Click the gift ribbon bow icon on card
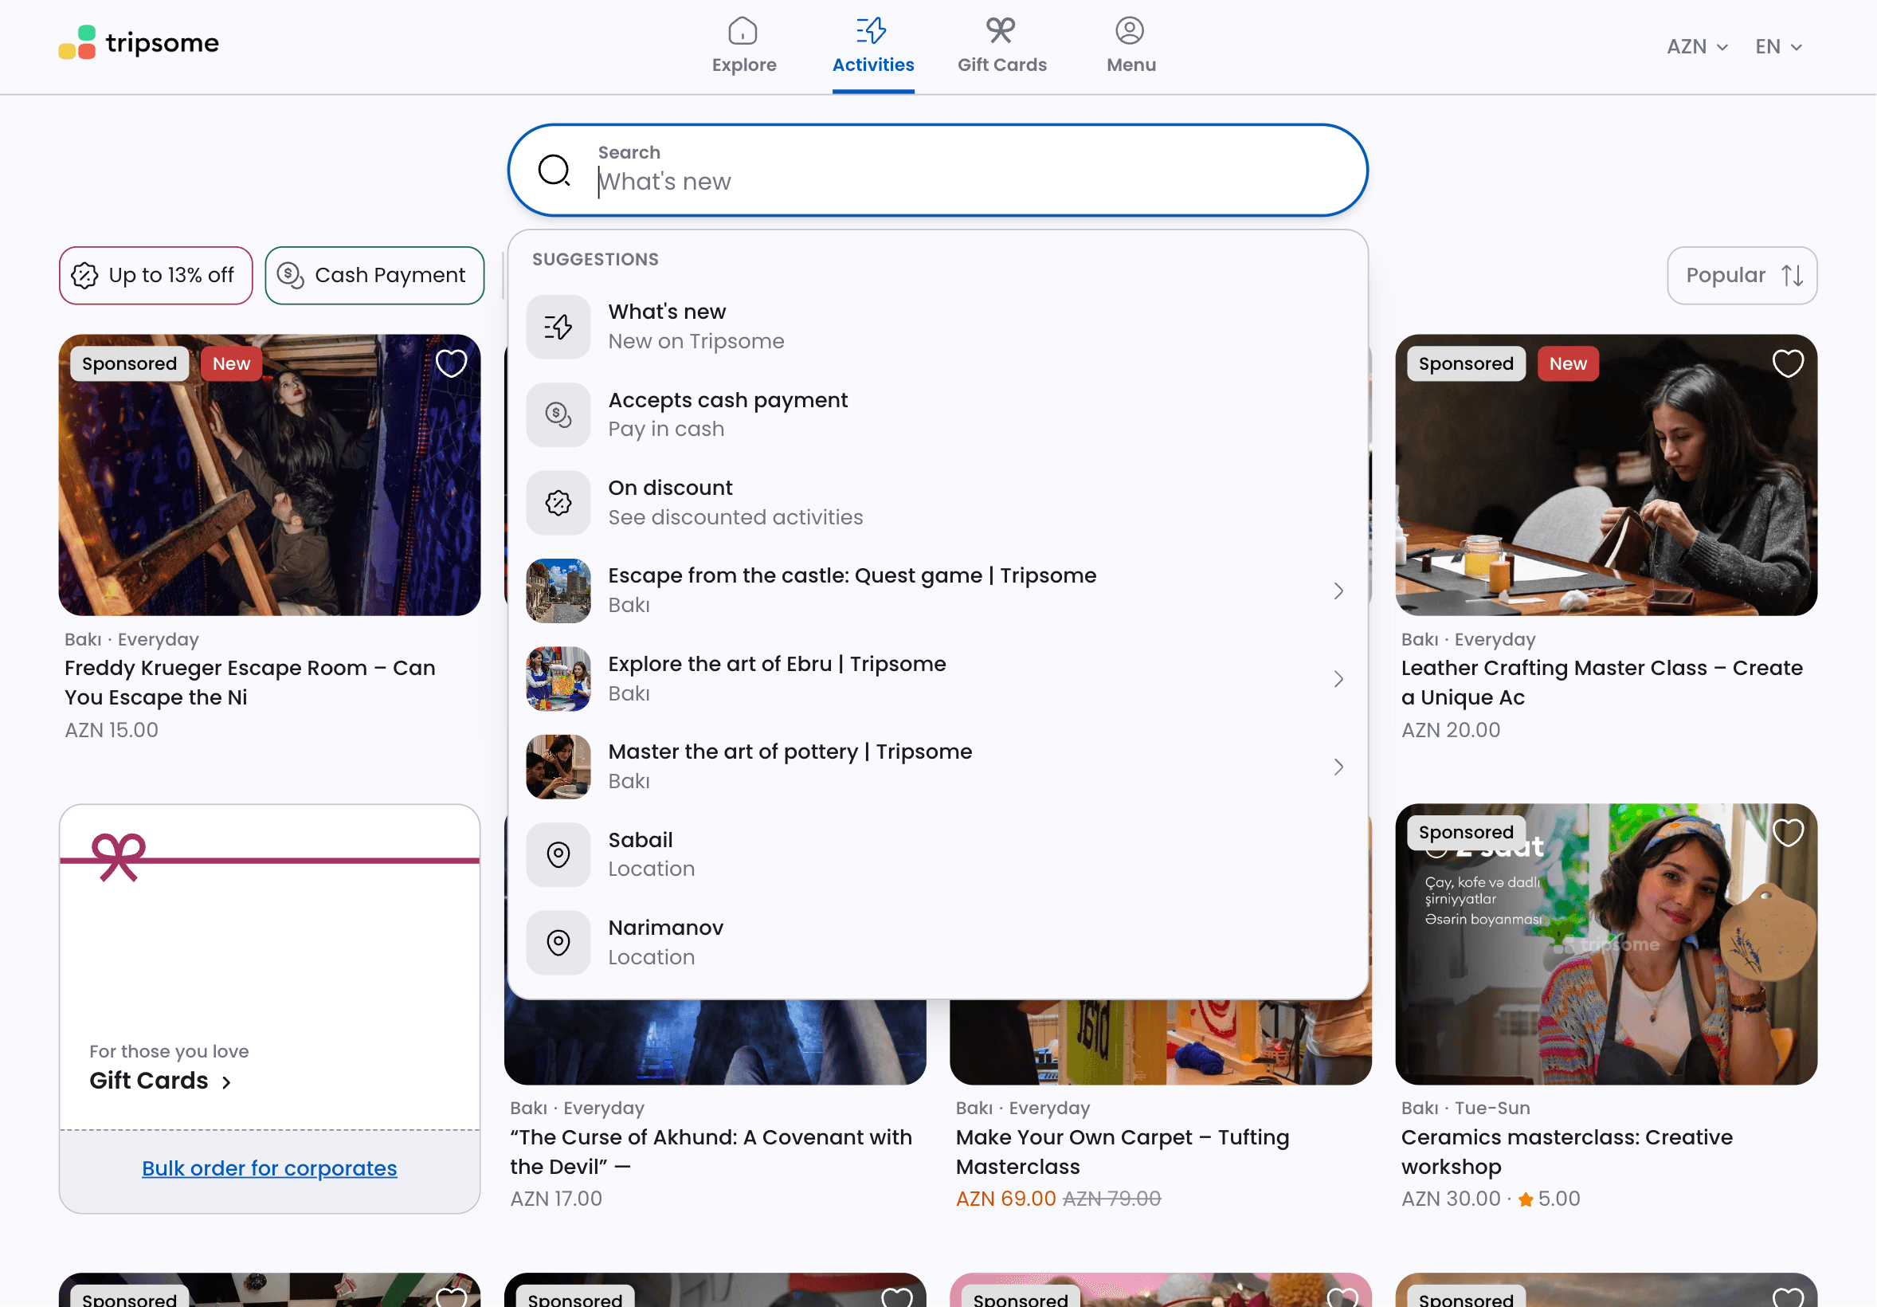1877x1307 pixels. (x=119, y=857)
